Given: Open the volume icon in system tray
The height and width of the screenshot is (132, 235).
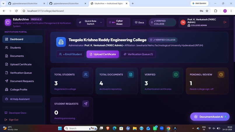Looking at the screenshot, I should point(214,129).
